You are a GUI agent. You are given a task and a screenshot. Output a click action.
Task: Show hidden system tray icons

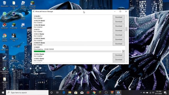pos(141,93)
